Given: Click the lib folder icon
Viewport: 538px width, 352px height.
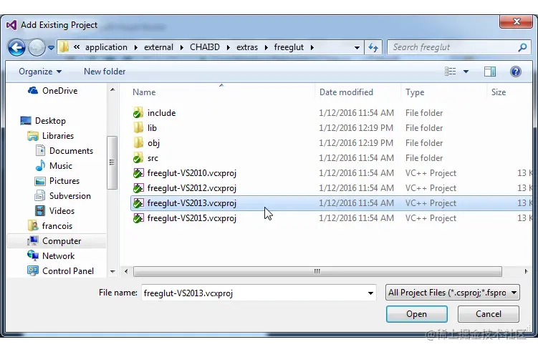Looking at the screenshot, I should click(x=138, y=127).
